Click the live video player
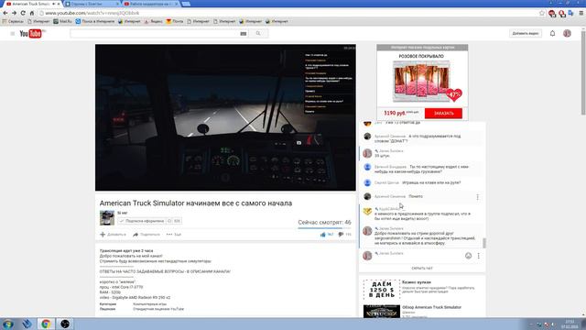Image resolution: width=586 pixels, height=330 pixels. point(225,117)
